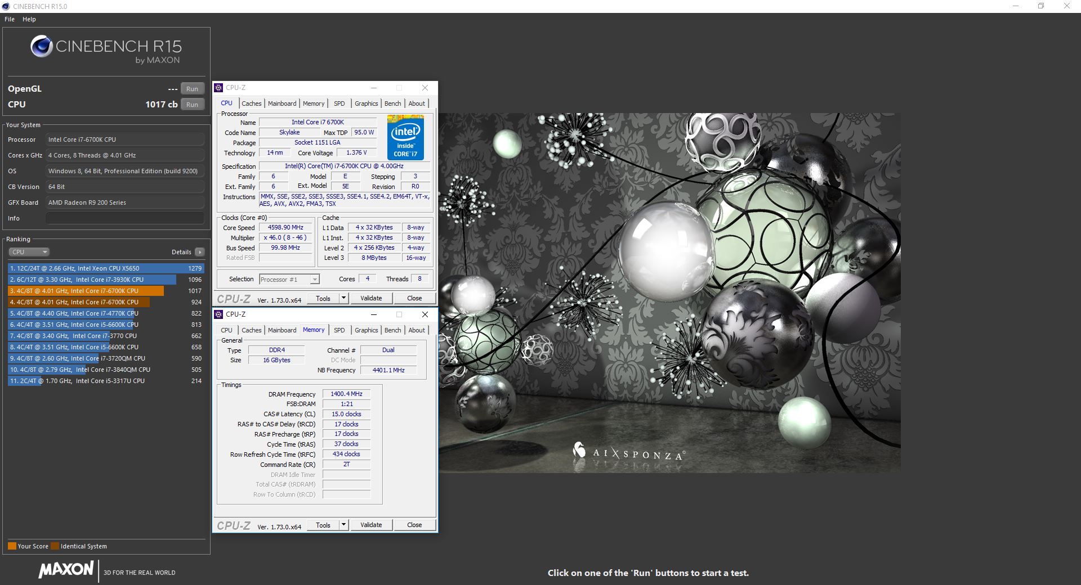Image resolution: width=1081 pixels, height=585 pixels.
Task: Click Validate in top CPU-Z window
Action: click(x=371, y=298)
